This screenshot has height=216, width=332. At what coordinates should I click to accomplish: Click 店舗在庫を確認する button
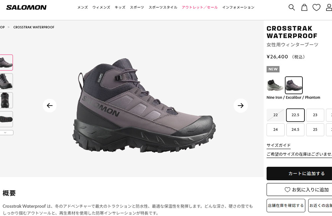point(286,205)
